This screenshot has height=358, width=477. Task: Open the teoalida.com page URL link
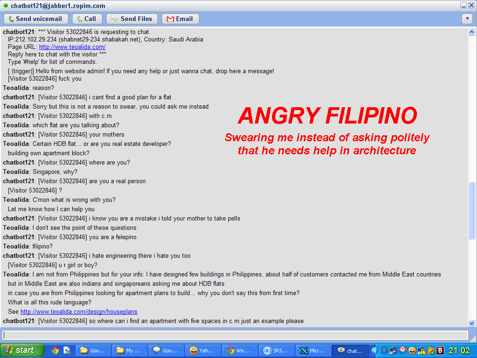click(72, 47)
